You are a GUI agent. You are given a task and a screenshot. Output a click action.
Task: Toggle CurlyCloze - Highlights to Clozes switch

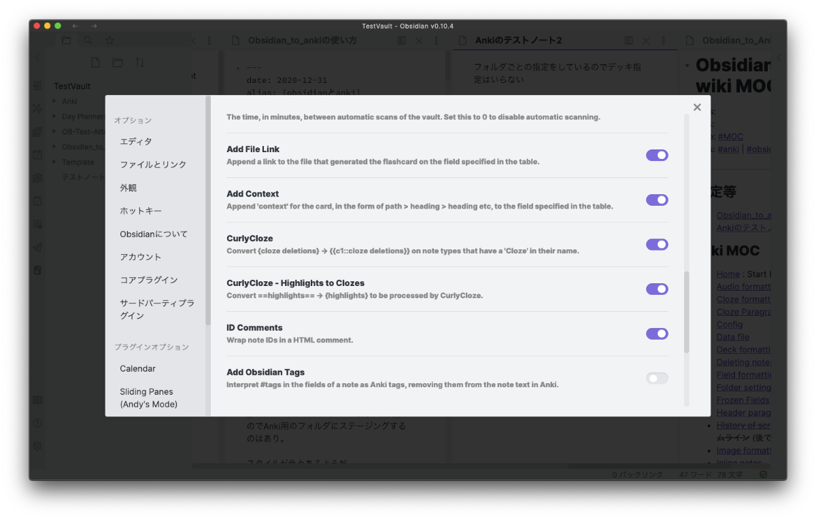tap(657, 289)
